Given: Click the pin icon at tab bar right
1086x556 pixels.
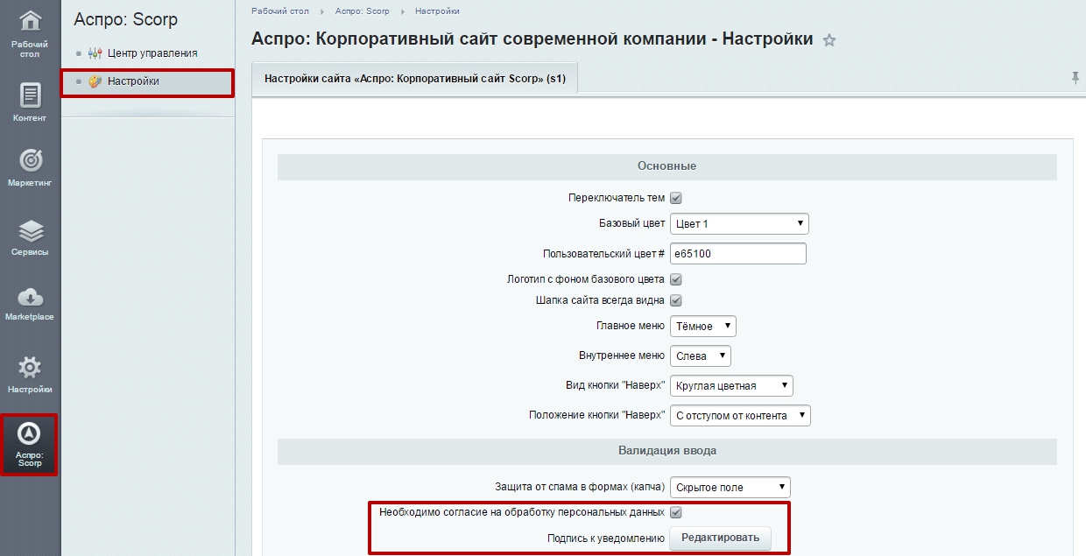Looking at the screenshot, I should (1075, 78).
